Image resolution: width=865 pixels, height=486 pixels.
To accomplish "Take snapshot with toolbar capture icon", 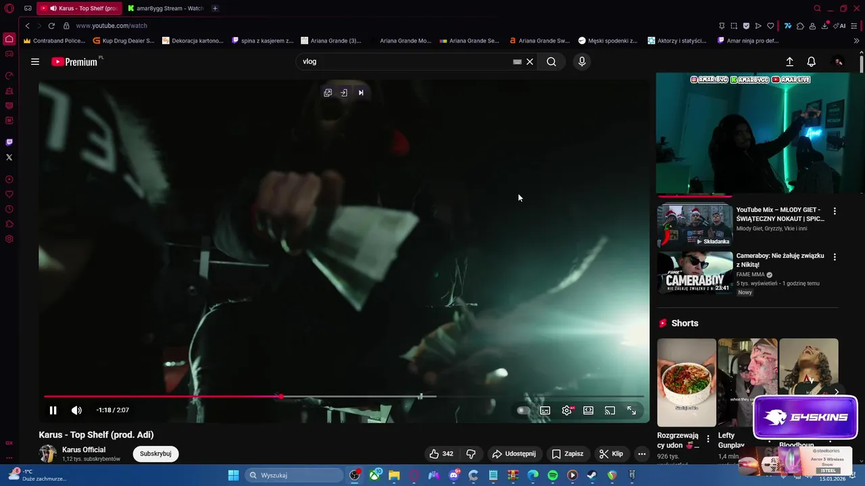I will [734, 26].
